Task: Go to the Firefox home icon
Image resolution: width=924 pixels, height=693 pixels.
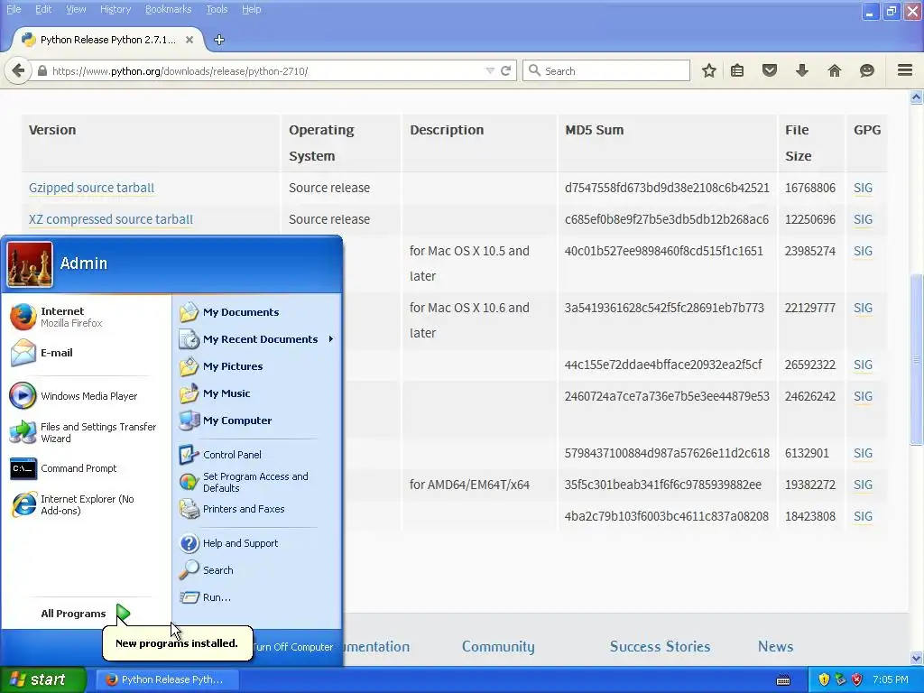Action: (x=835, y=70)
